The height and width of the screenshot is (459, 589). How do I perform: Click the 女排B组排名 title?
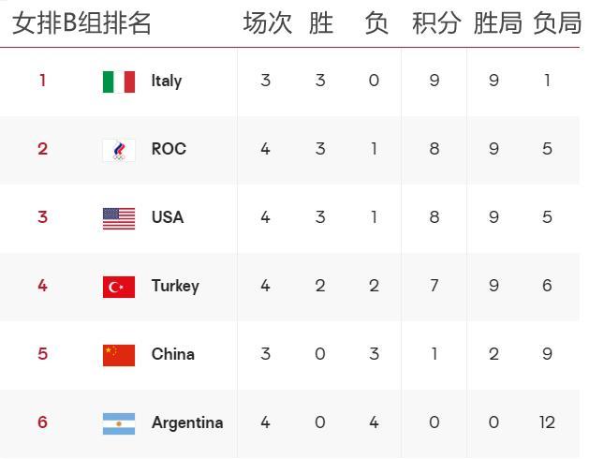81,23
